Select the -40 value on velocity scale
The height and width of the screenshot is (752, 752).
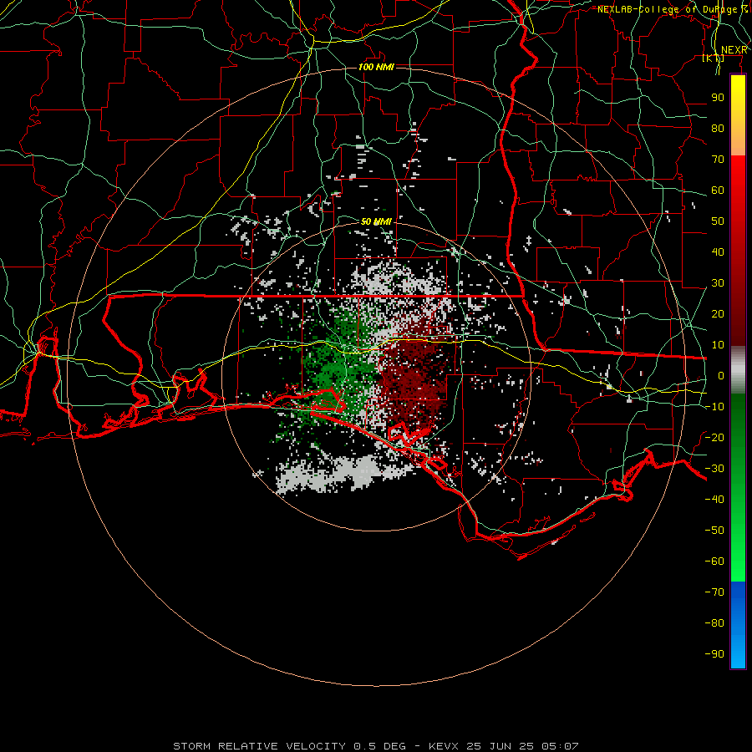pos(714,500)
